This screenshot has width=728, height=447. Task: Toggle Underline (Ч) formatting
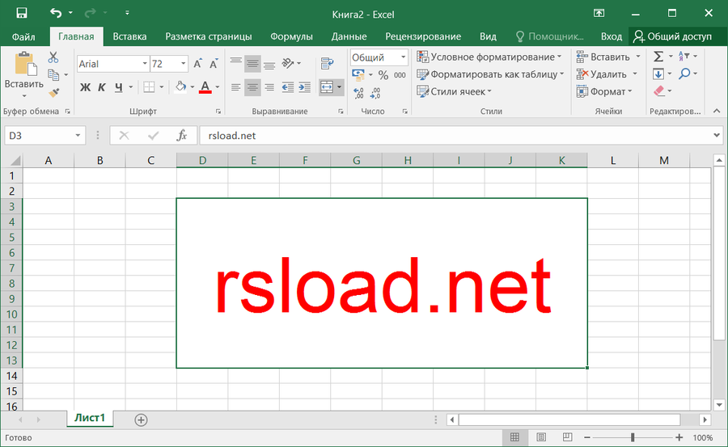[x=118, y=86]
